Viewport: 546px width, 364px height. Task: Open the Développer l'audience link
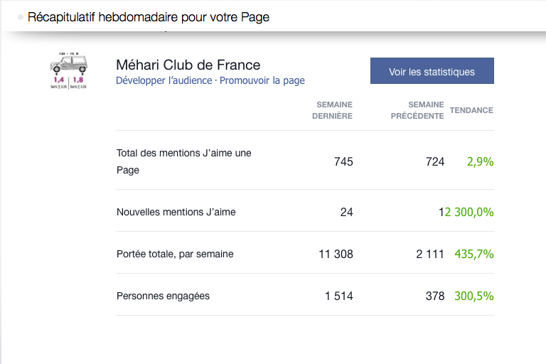tap(164, 80)
